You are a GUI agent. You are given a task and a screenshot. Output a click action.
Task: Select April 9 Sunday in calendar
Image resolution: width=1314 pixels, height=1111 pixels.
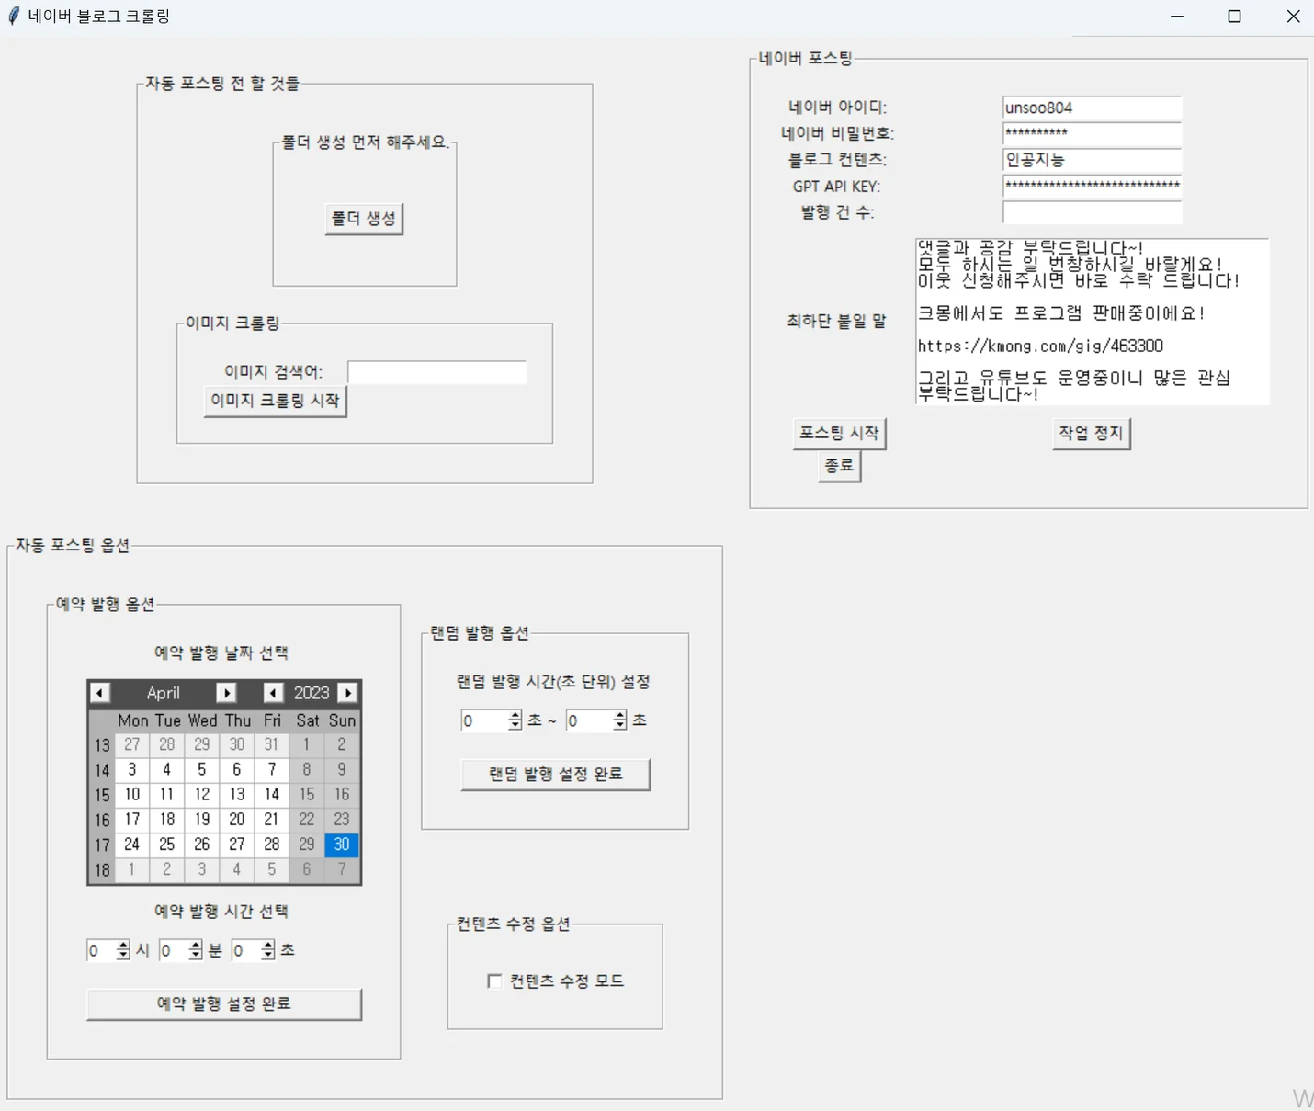pos(342,769)
